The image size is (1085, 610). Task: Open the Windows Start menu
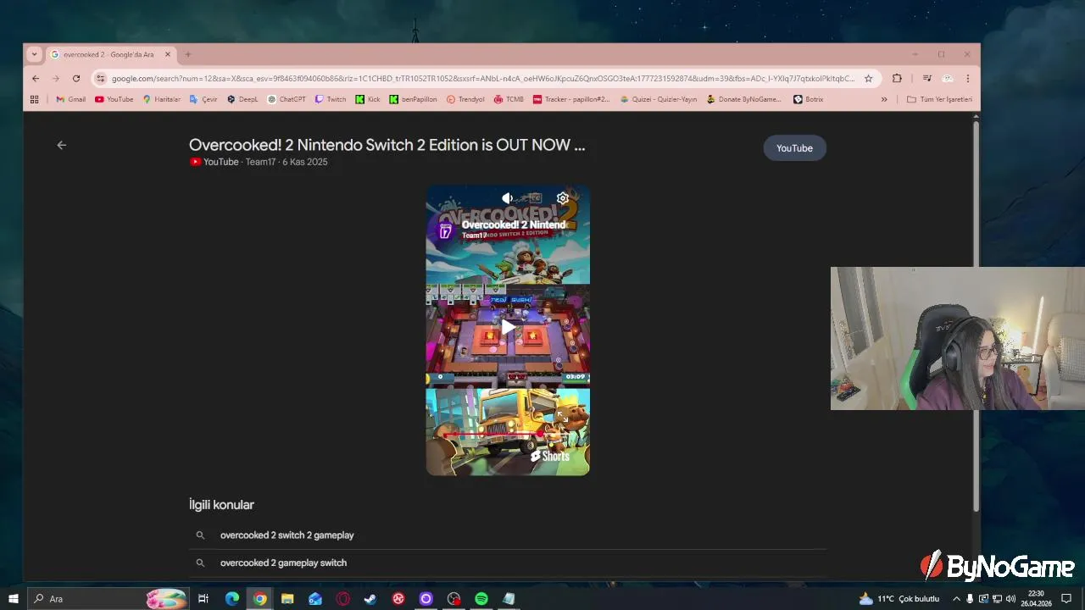click(13, 599)
